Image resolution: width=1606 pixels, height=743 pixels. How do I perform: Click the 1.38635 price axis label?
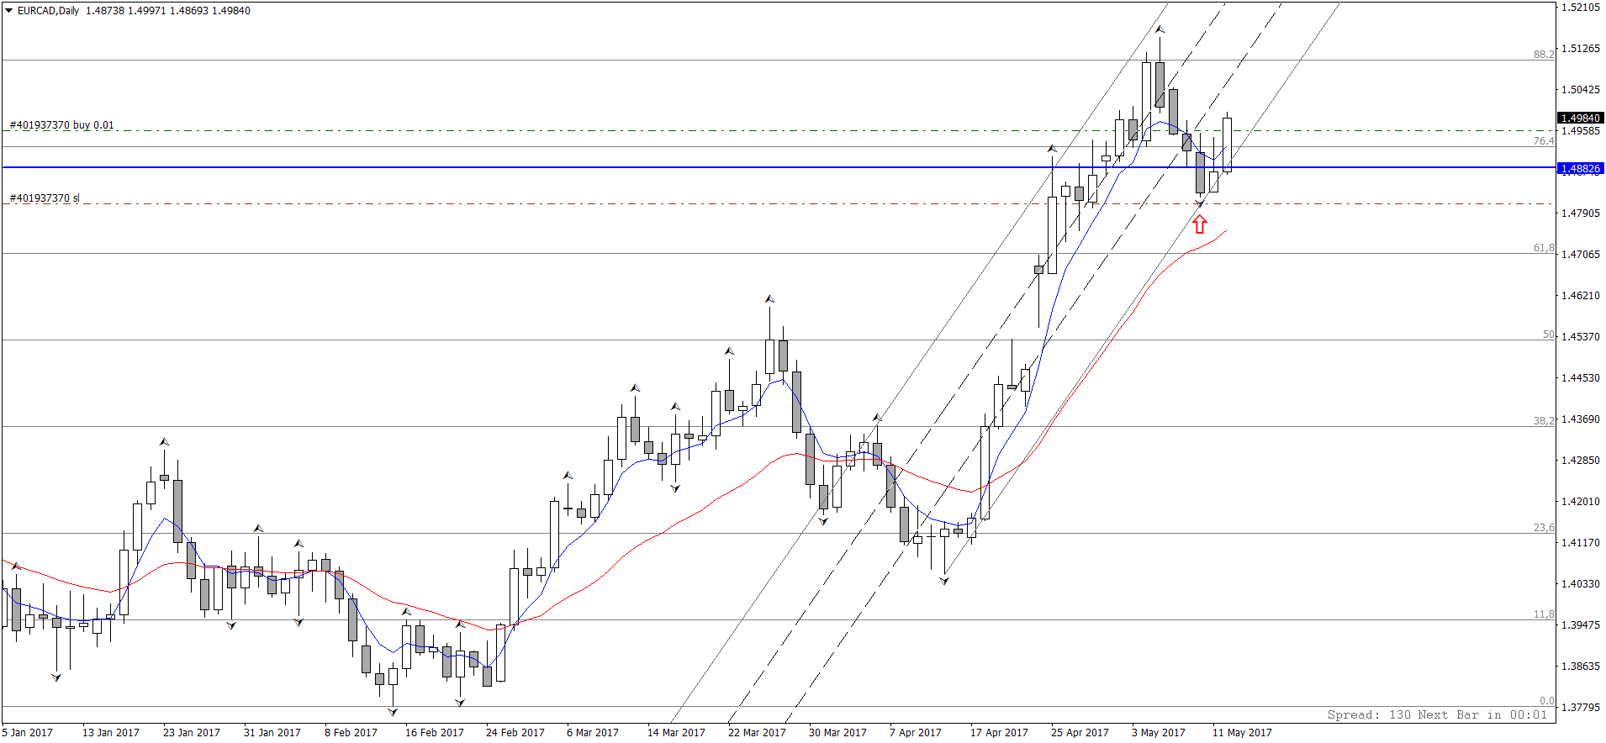1581,667
